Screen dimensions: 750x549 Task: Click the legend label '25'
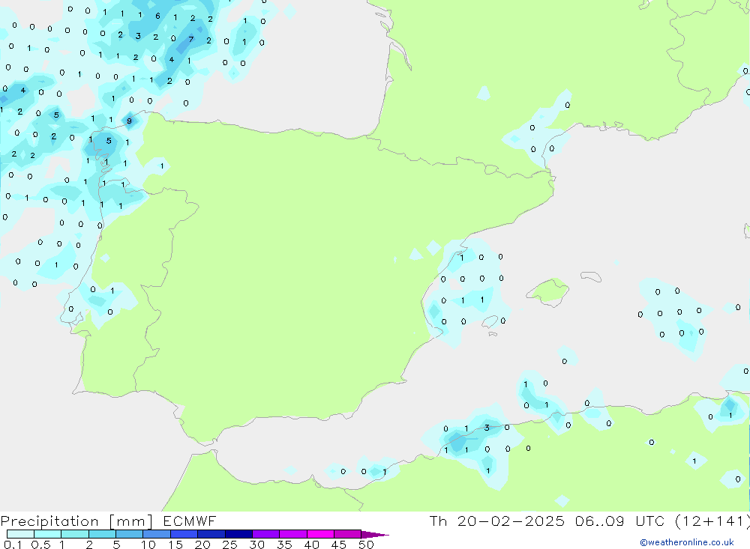(x=229, y=545)
